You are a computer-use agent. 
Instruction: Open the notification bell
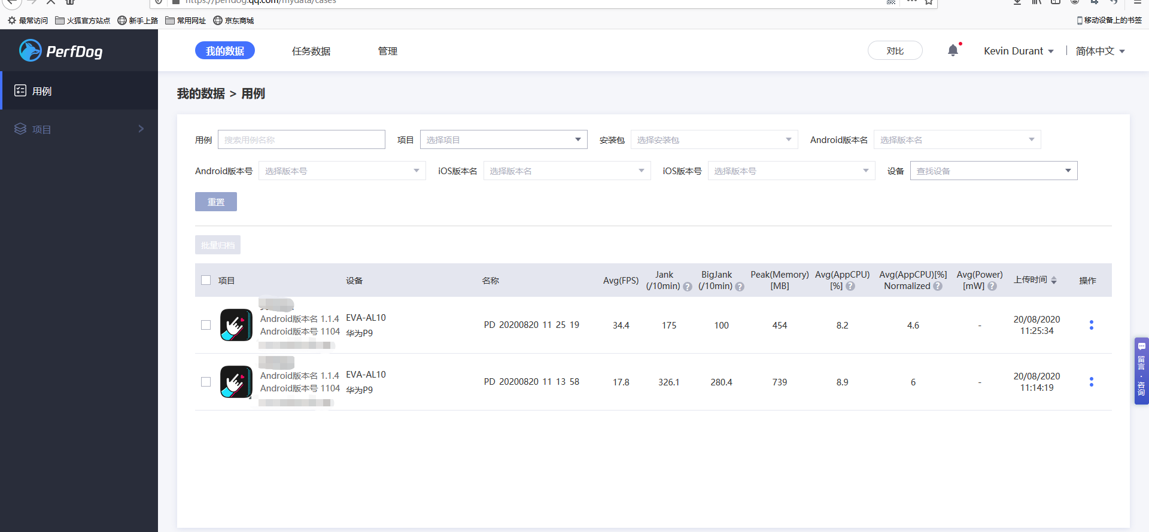pos(953,50)
